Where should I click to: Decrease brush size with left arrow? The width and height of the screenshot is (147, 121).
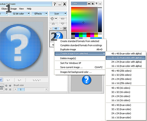[x=15, y=89]
